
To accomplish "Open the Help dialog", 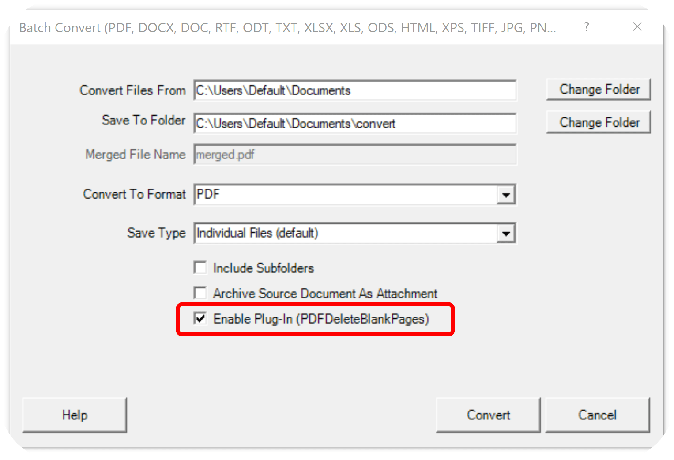I will click(74, 415).
